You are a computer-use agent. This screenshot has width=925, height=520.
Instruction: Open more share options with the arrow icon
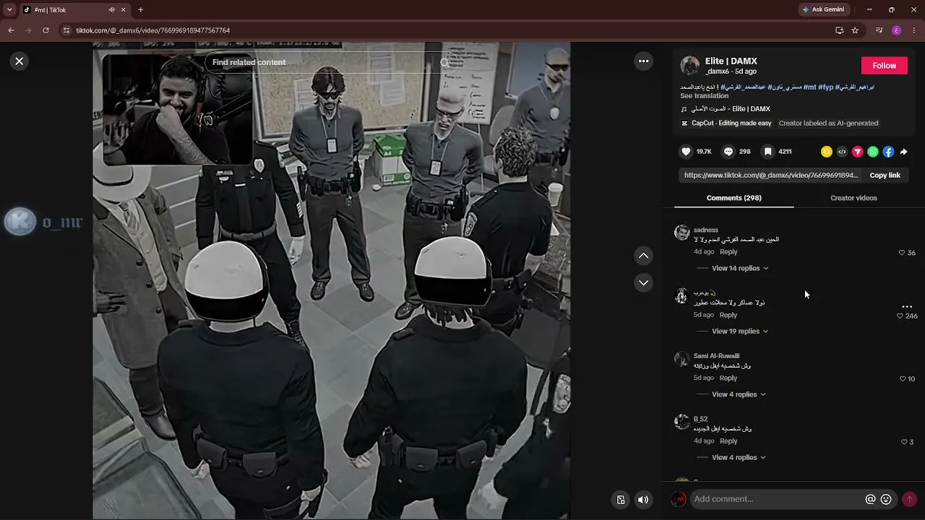click(x=903, y=152)
